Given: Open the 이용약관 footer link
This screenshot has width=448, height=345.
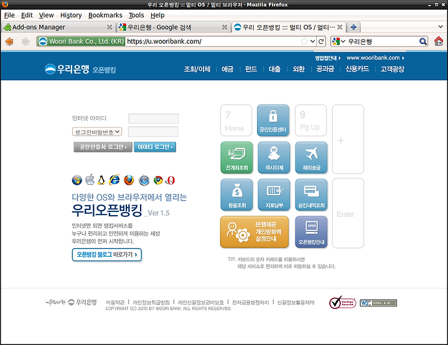Looking at the screenshot, I should (115, 302).
